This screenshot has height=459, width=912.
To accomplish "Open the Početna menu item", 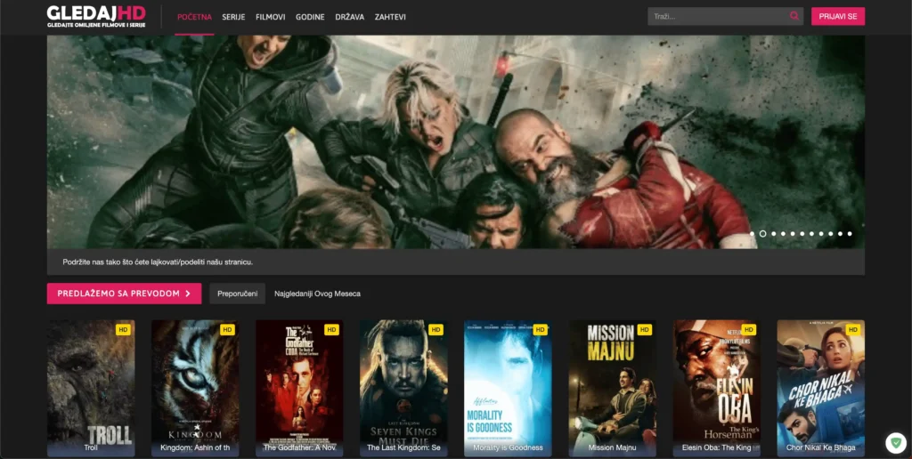I will coord(194,17).
